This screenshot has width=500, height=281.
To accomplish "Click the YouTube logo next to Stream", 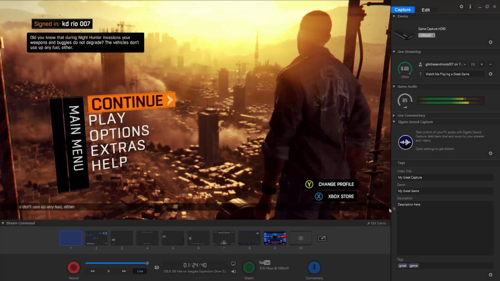I will click(x=264, y=263).
